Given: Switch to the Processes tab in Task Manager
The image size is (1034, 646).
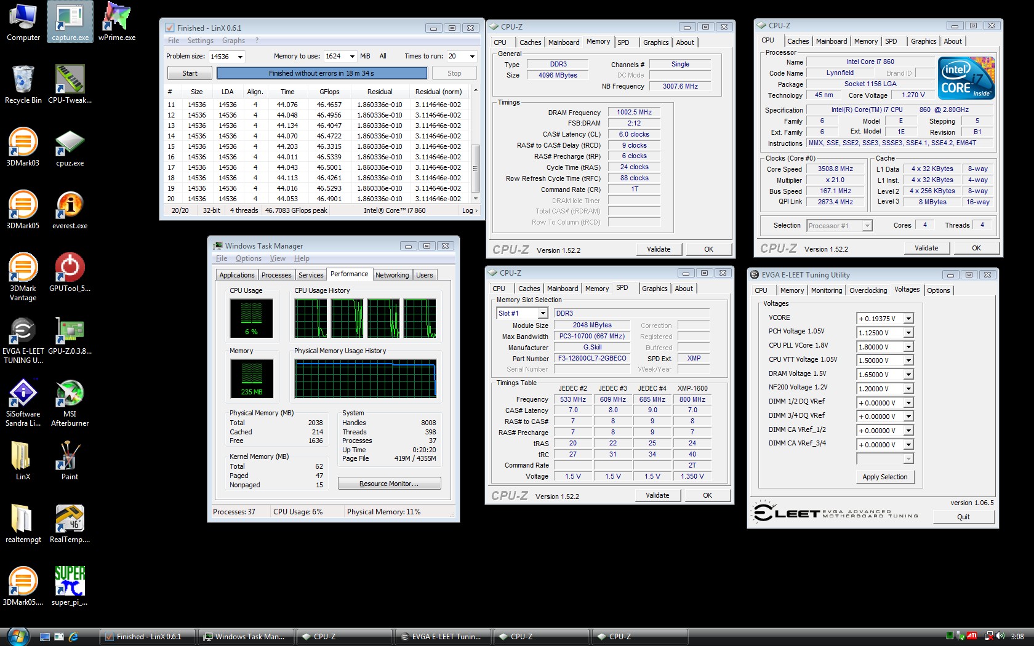Looking at the screenshot, I should 276,275.
